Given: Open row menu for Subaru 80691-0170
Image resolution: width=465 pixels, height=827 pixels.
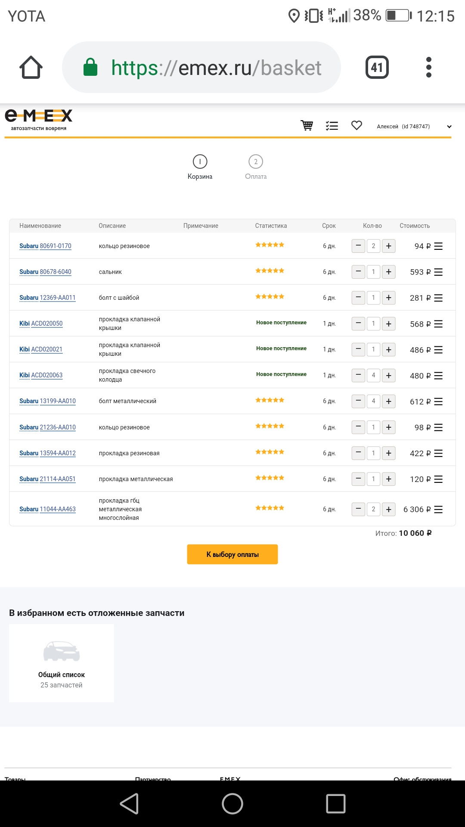Looking at the screenshot, I should [x=438, y=246].
